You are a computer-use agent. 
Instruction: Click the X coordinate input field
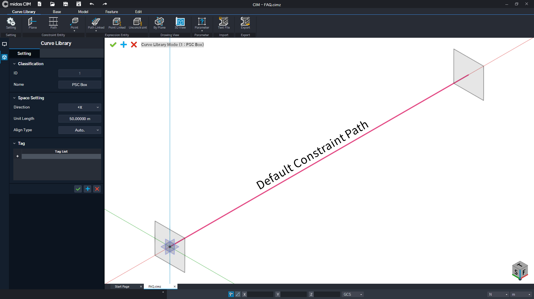[x=260, y=294]
